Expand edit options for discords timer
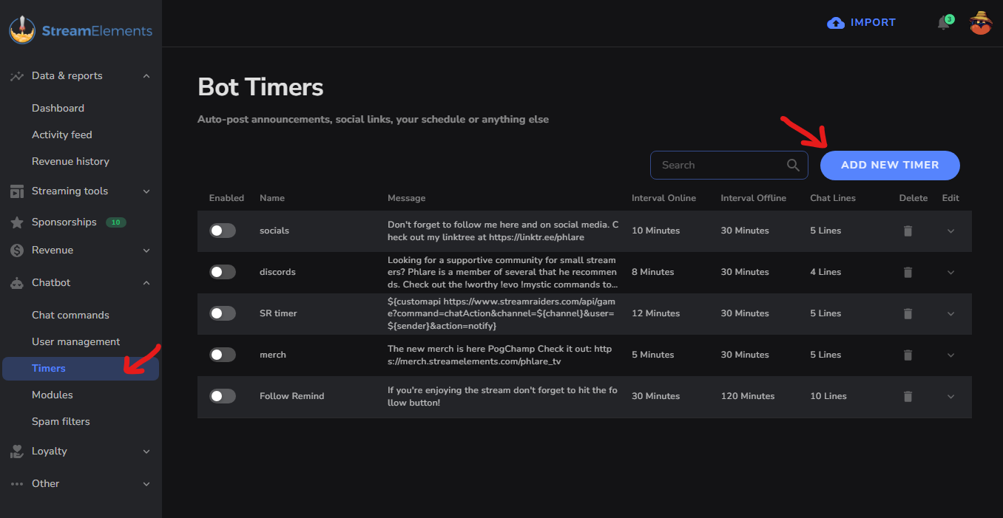The image size is (1003, 518). [950, 273]
